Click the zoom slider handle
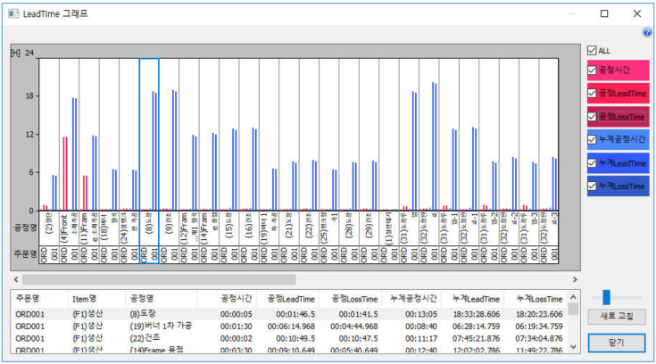This screenshot has height=364, width=656. pos(607,297)
